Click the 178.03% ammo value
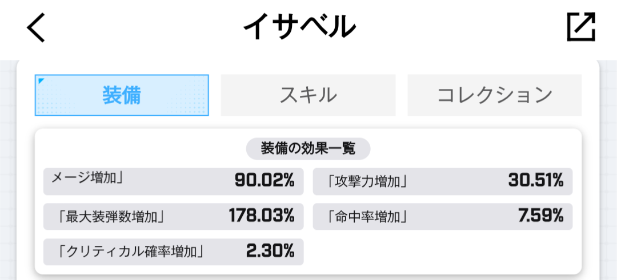The width and height of the screenshot is (617, 280). tap(262, 216)
